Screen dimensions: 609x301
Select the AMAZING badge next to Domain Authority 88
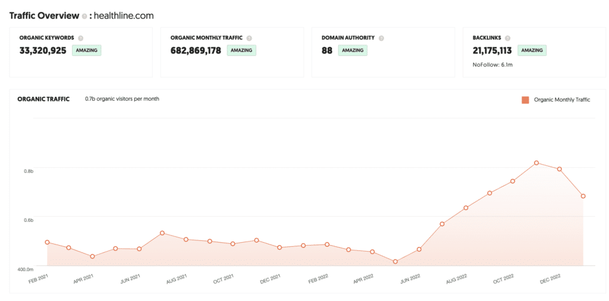353,51
